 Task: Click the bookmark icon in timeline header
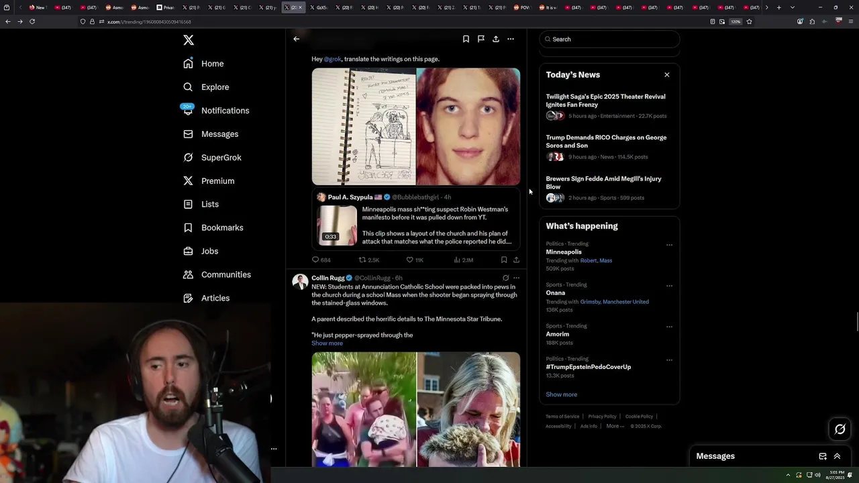(466, 39)
